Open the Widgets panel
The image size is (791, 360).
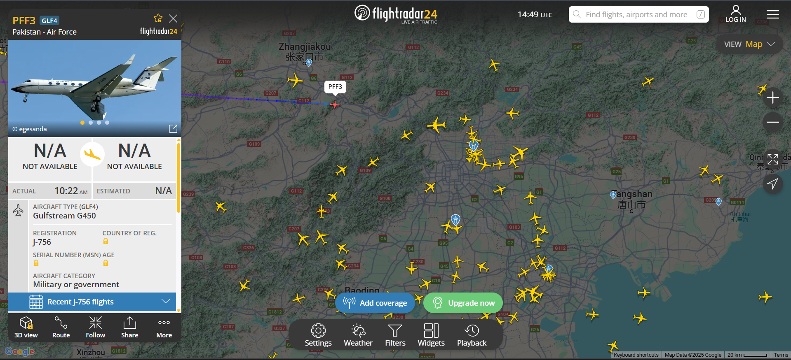[x=431, y=335]
